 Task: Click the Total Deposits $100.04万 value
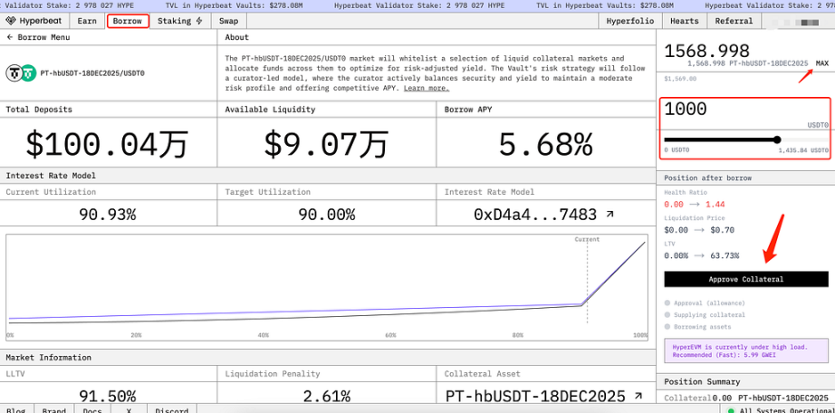pos(107,144)
